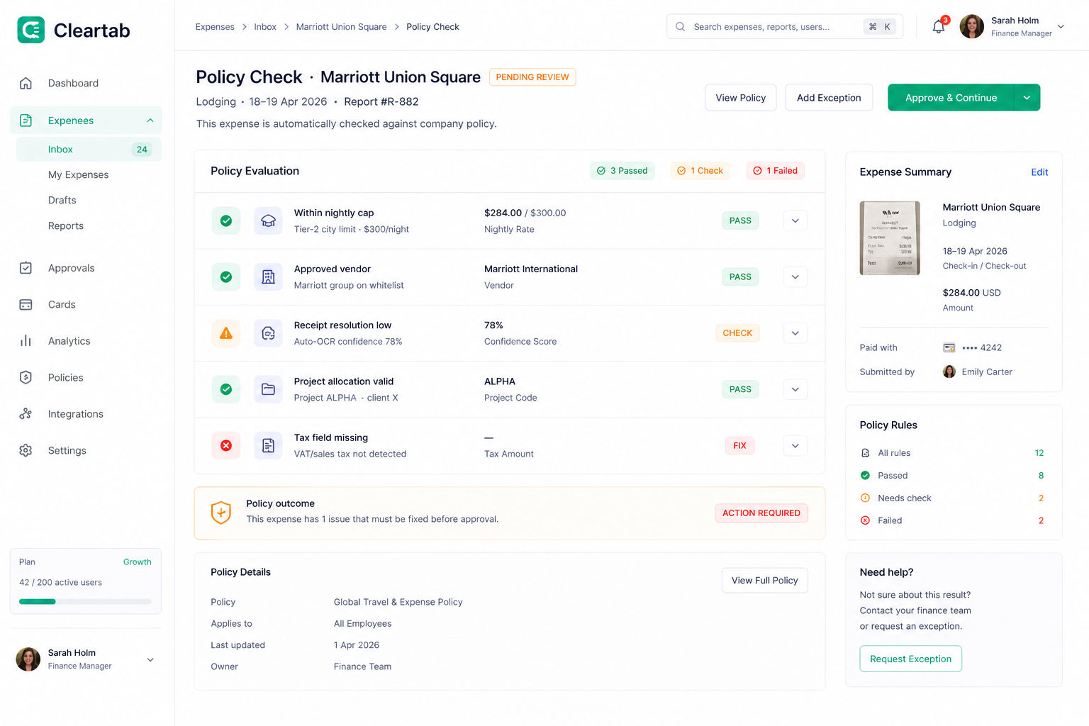This screenshot has height=726, width=1089.
Task: Click the Approvals checkbox icon in sidebar
Action: [x=26, y=268]
